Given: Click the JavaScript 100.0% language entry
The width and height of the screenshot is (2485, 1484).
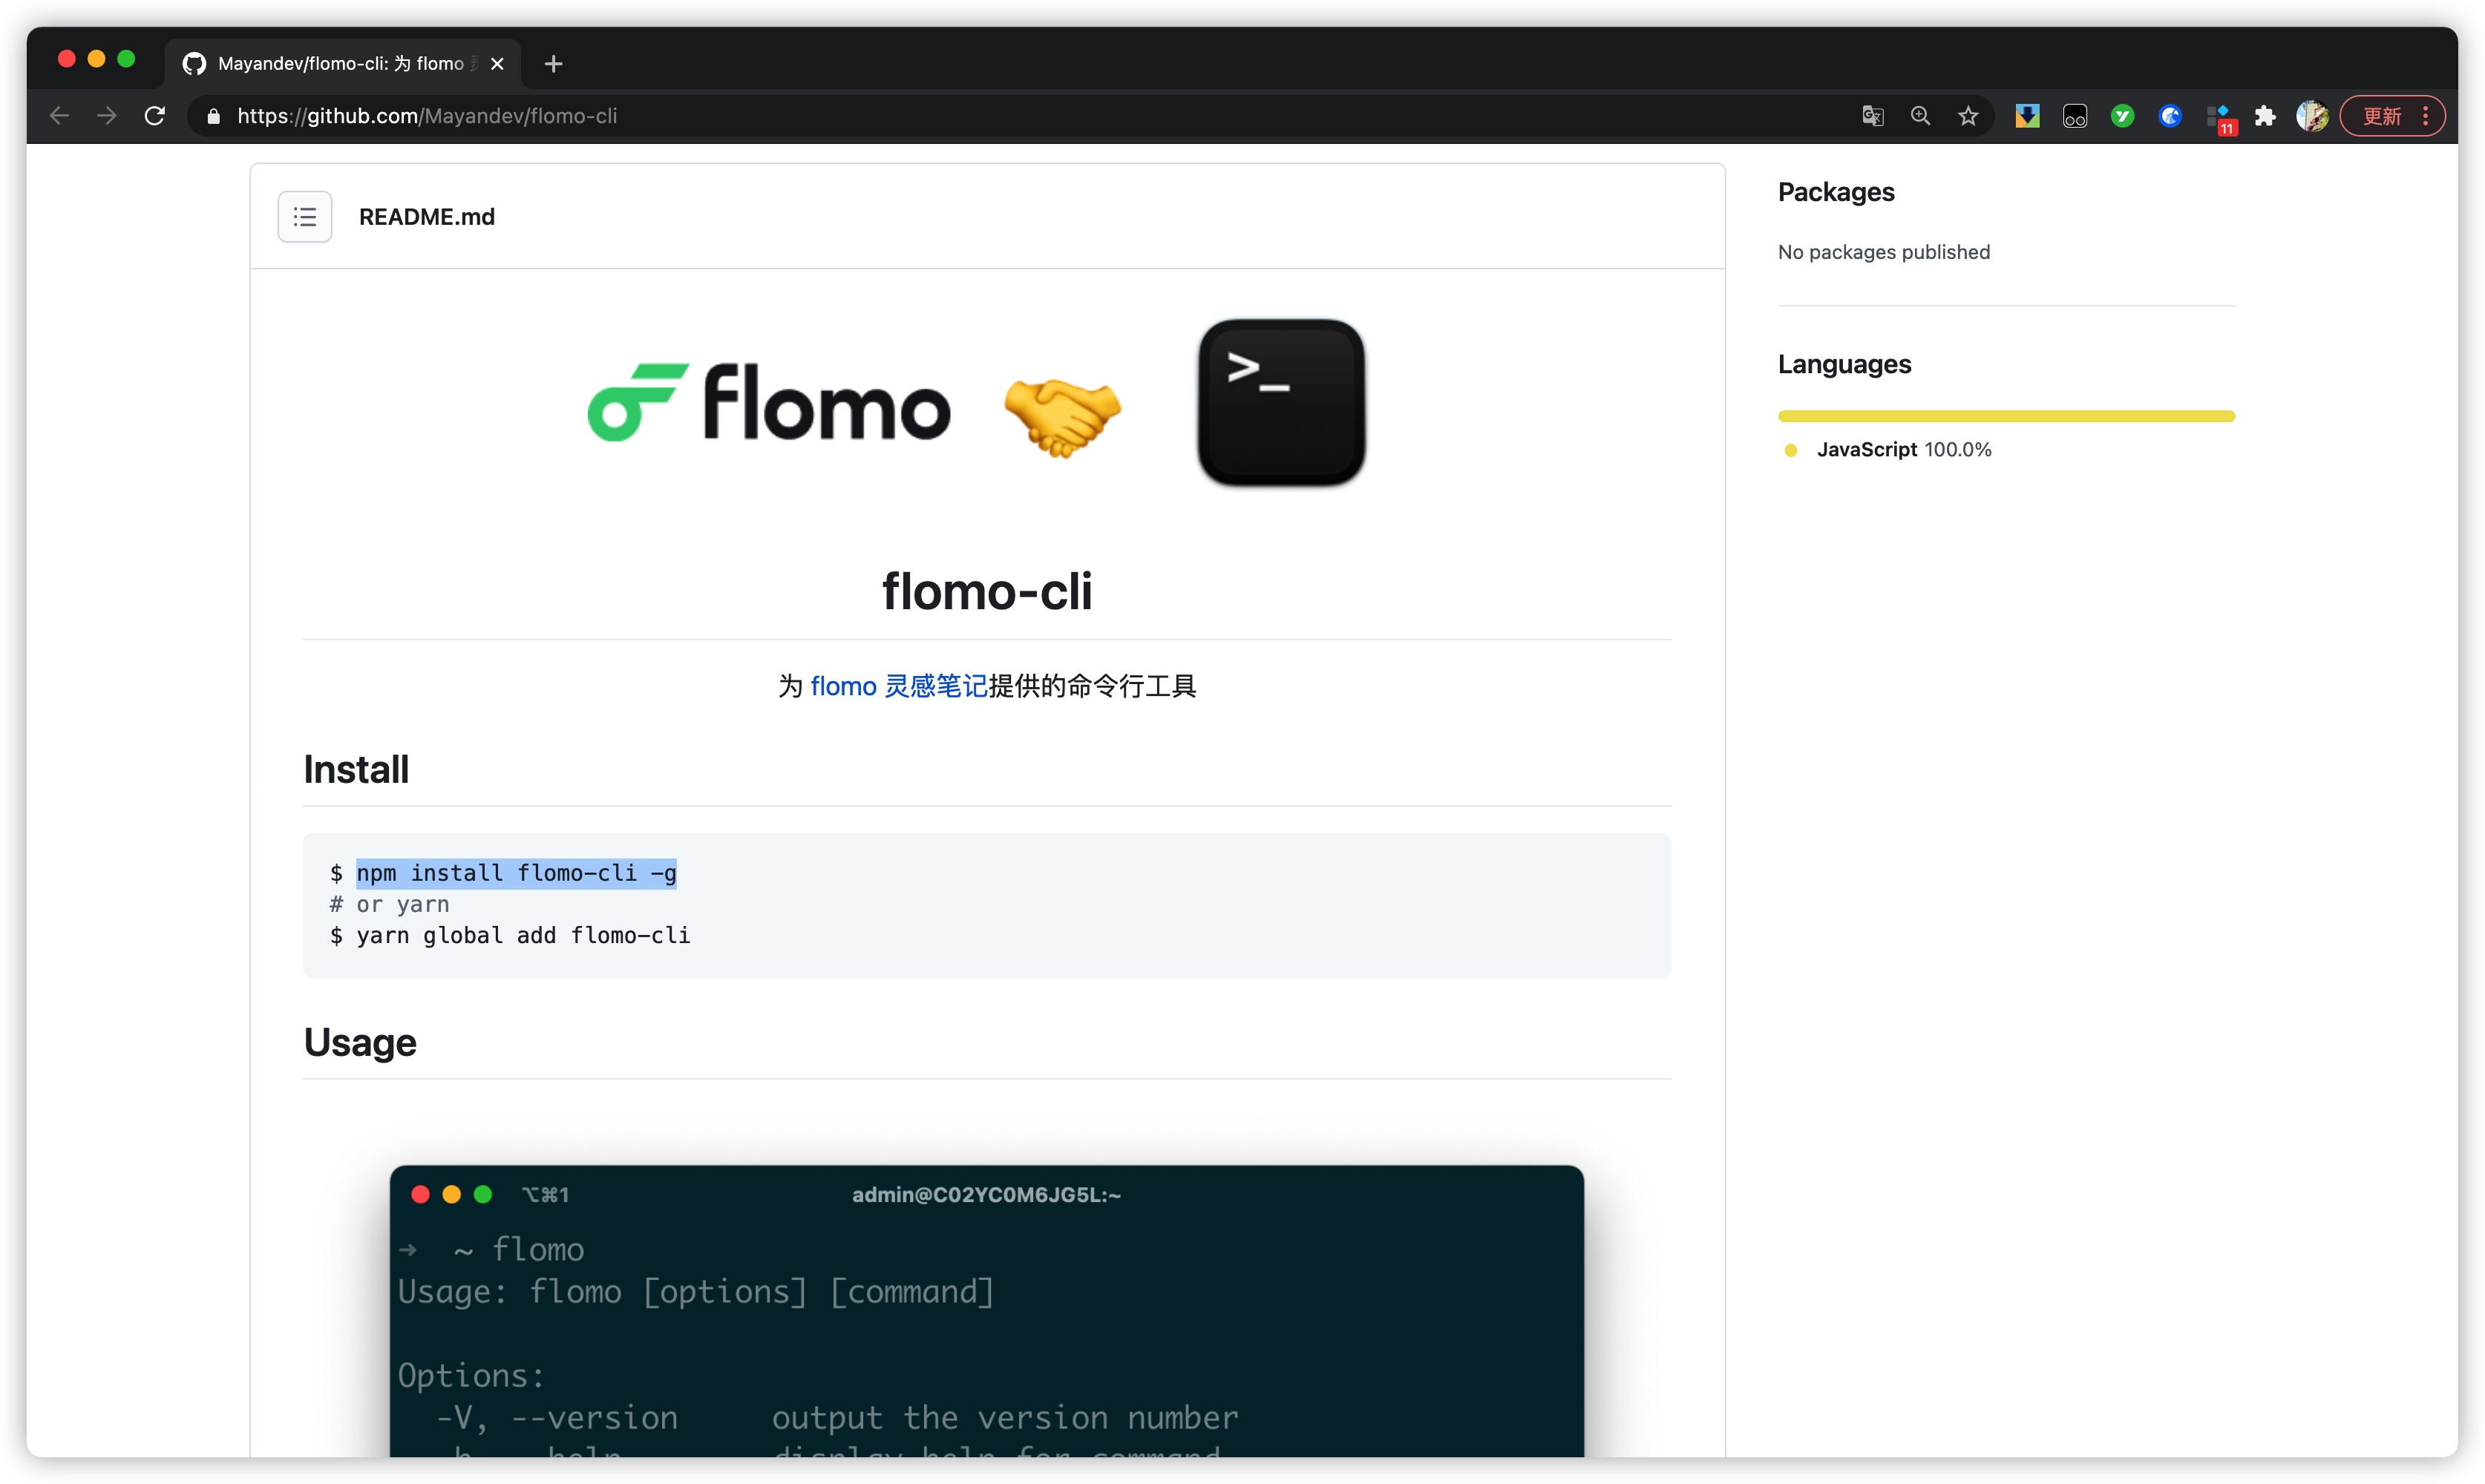Looking at the screenshot, I should 1902,450.
